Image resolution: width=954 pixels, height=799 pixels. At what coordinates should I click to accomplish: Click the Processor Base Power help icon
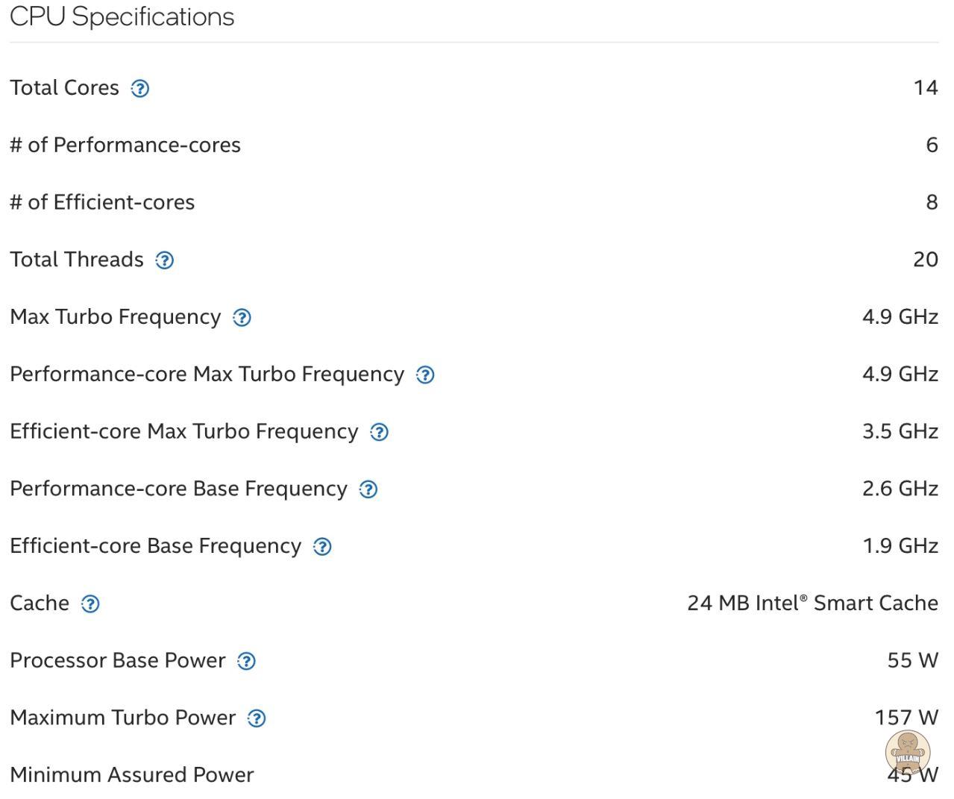pos(246,662)
